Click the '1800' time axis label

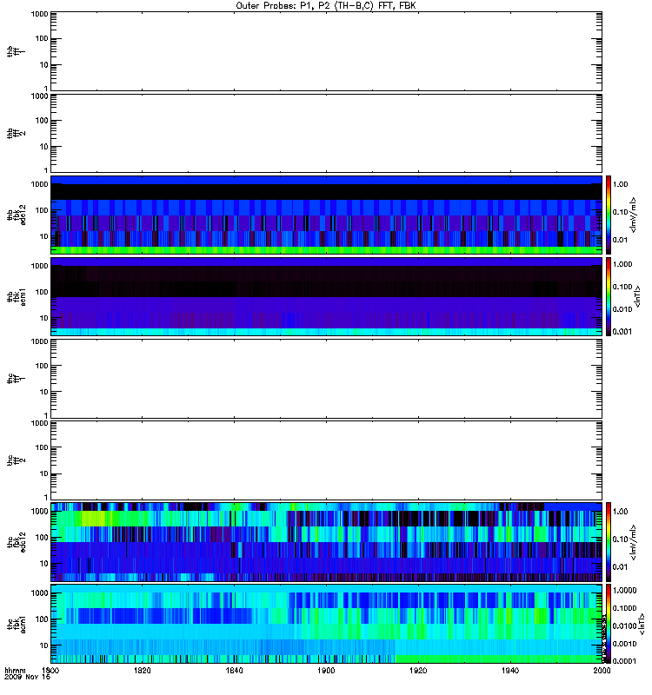tap(50, 670)
